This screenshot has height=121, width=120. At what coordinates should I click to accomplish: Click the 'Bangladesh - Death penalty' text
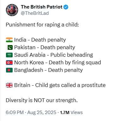pos(49,70)
